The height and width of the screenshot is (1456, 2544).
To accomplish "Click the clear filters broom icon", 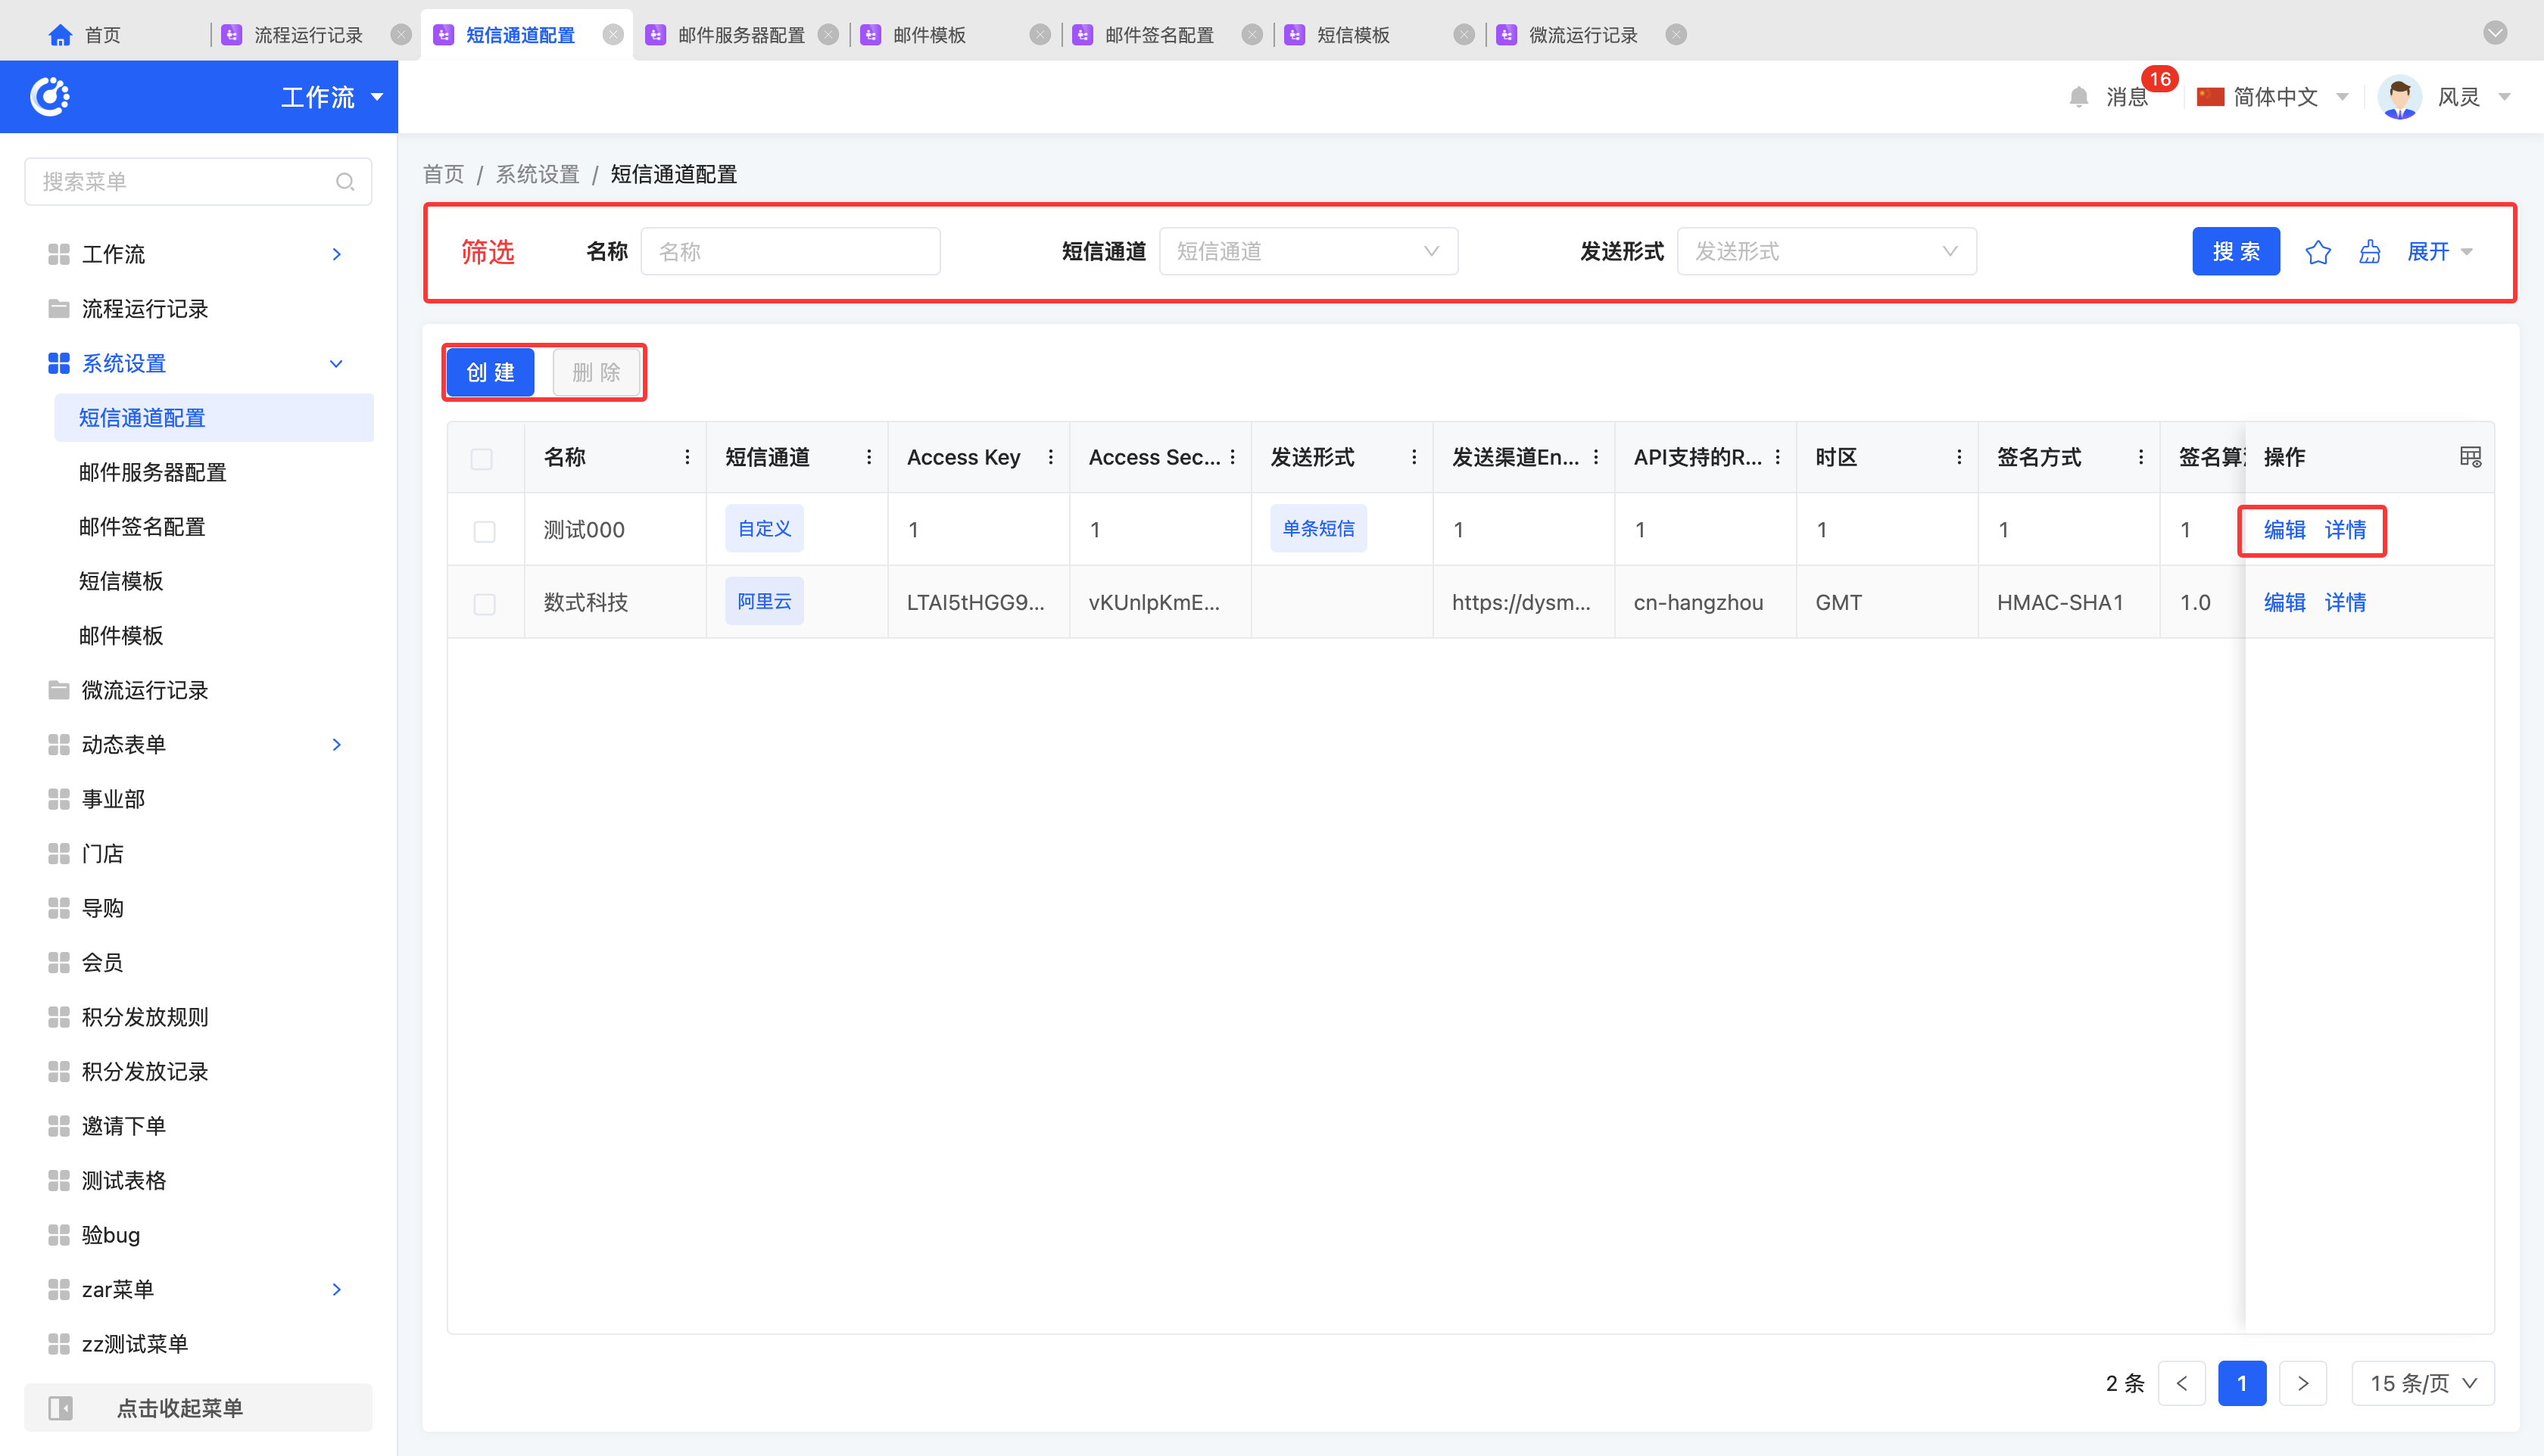I will point(2369,252).
